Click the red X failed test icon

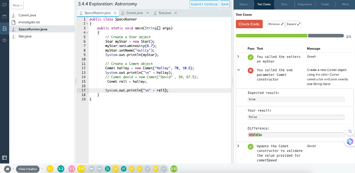(x=250, y=71)
